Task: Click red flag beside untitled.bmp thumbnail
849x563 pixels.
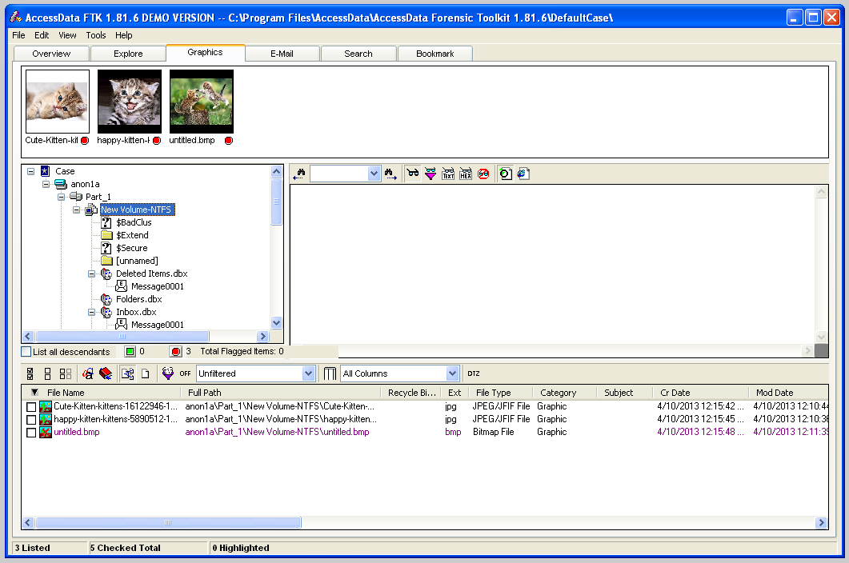Action: [229, 141]
